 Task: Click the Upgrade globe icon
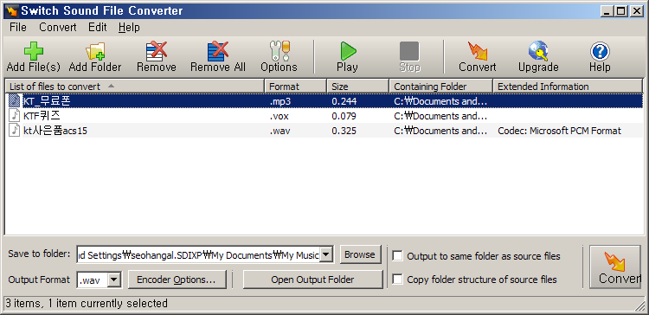tap(538, 51)
